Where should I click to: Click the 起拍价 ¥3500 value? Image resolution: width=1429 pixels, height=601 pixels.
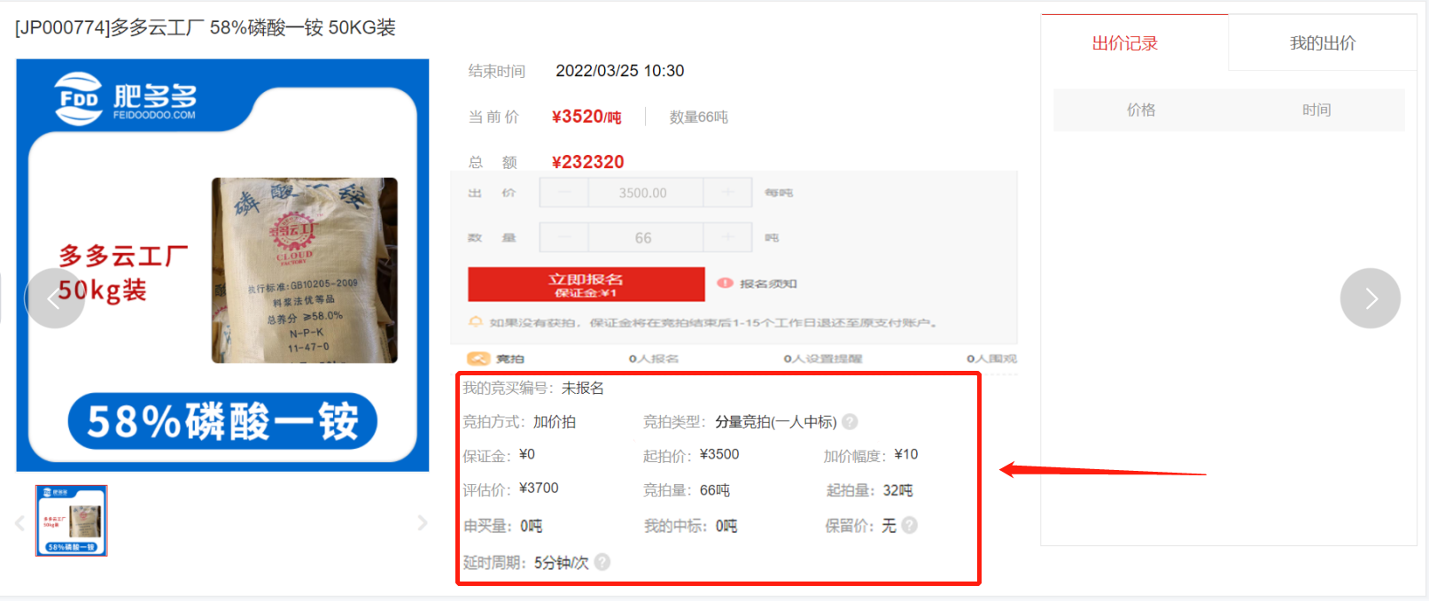pos(719,455)
